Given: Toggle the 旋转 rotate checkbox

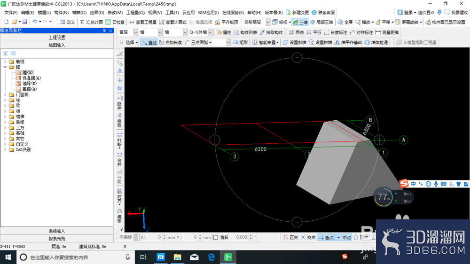Looking at the screenshot, I should [216, 237].
